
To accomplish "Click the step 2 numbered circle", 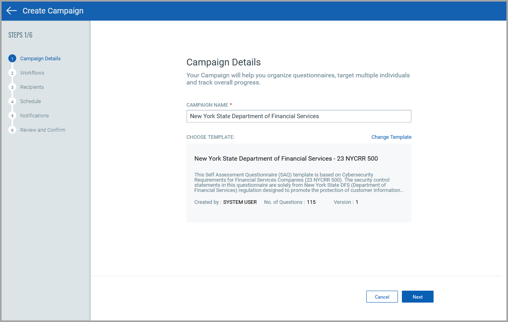I will coord(12,73).
